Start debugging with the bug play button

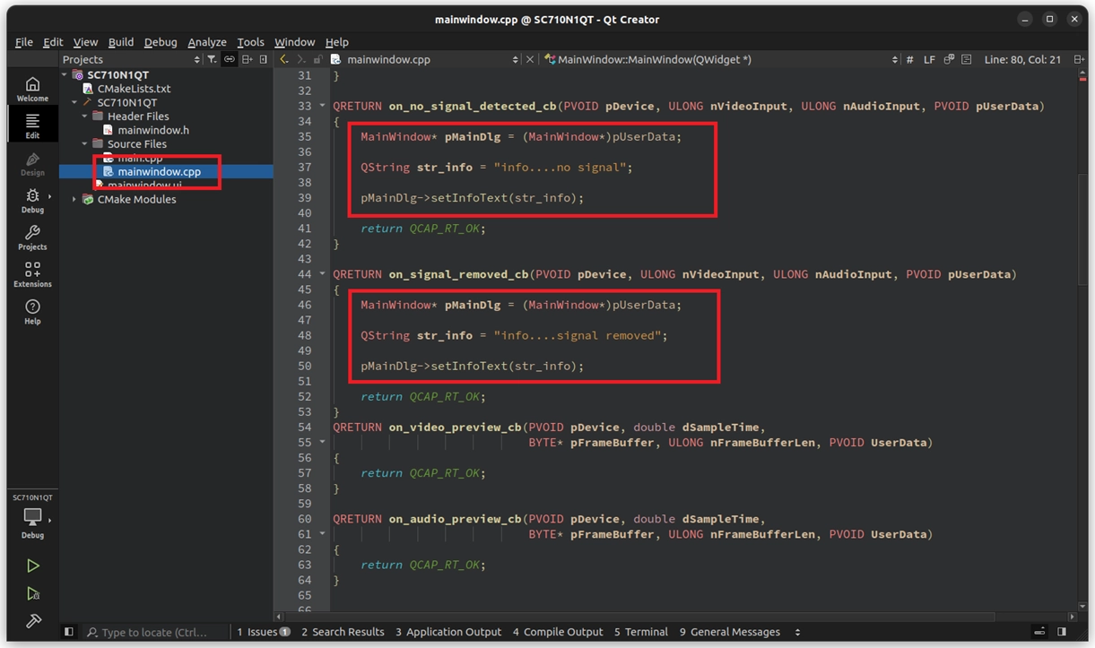32,593
